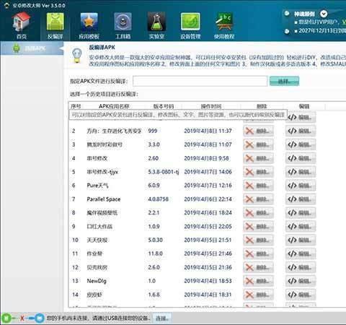This screenshot has height=325, width=346.
Task: Click the blue computer icon in status bar
Action: click(39, 318)
